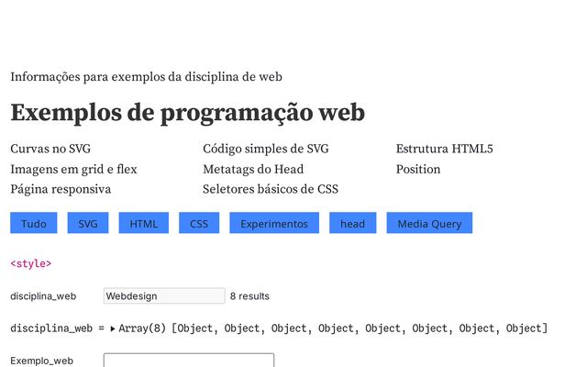This screenshot has height=367, width=587.
Task: Open the Metatags do Head link
Action: (253, 169)
